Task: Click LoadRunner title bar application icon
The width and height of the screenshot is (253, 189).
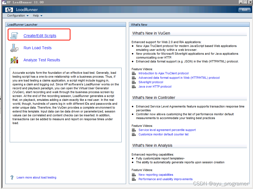Action: pos(4,2)
